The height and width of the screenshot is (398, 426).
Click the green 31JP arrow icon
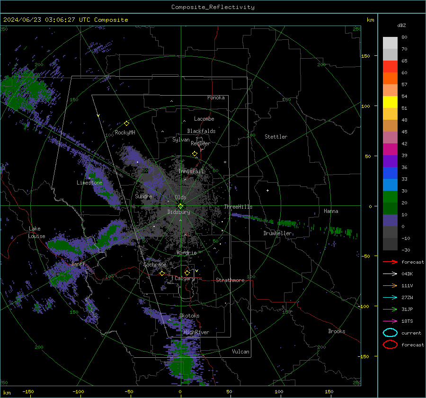coord(390,309)
